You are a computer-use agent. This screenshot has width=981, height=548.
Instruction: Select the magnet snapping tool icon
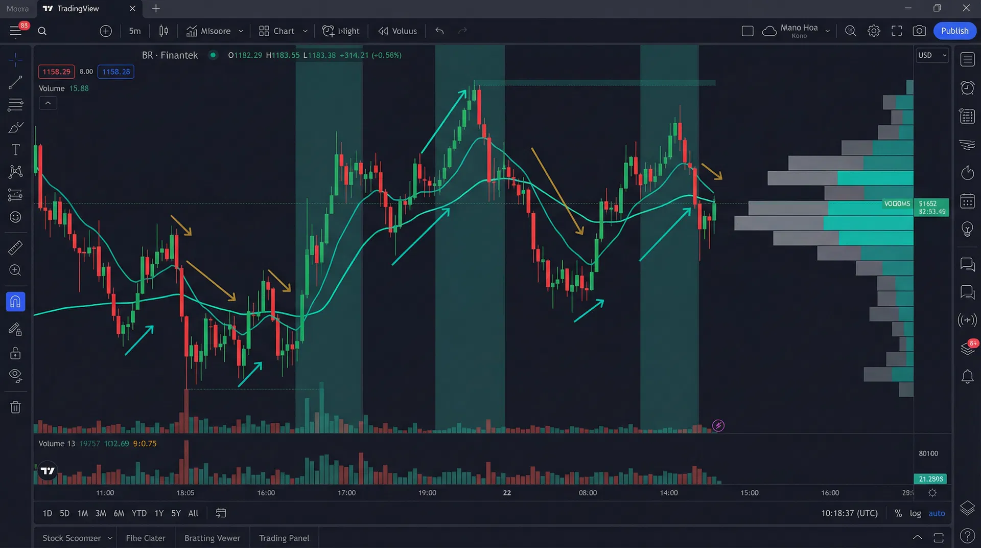[15, 302]
